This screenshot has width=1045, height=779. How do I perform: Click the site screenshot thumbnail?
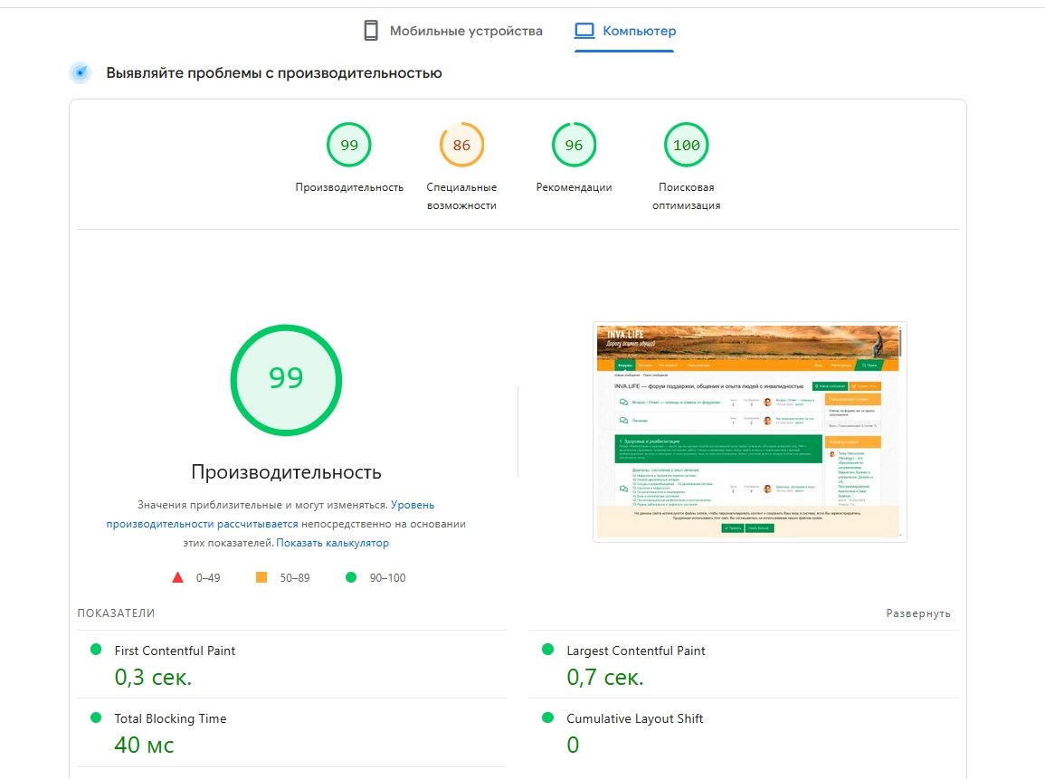coord(749,431)
